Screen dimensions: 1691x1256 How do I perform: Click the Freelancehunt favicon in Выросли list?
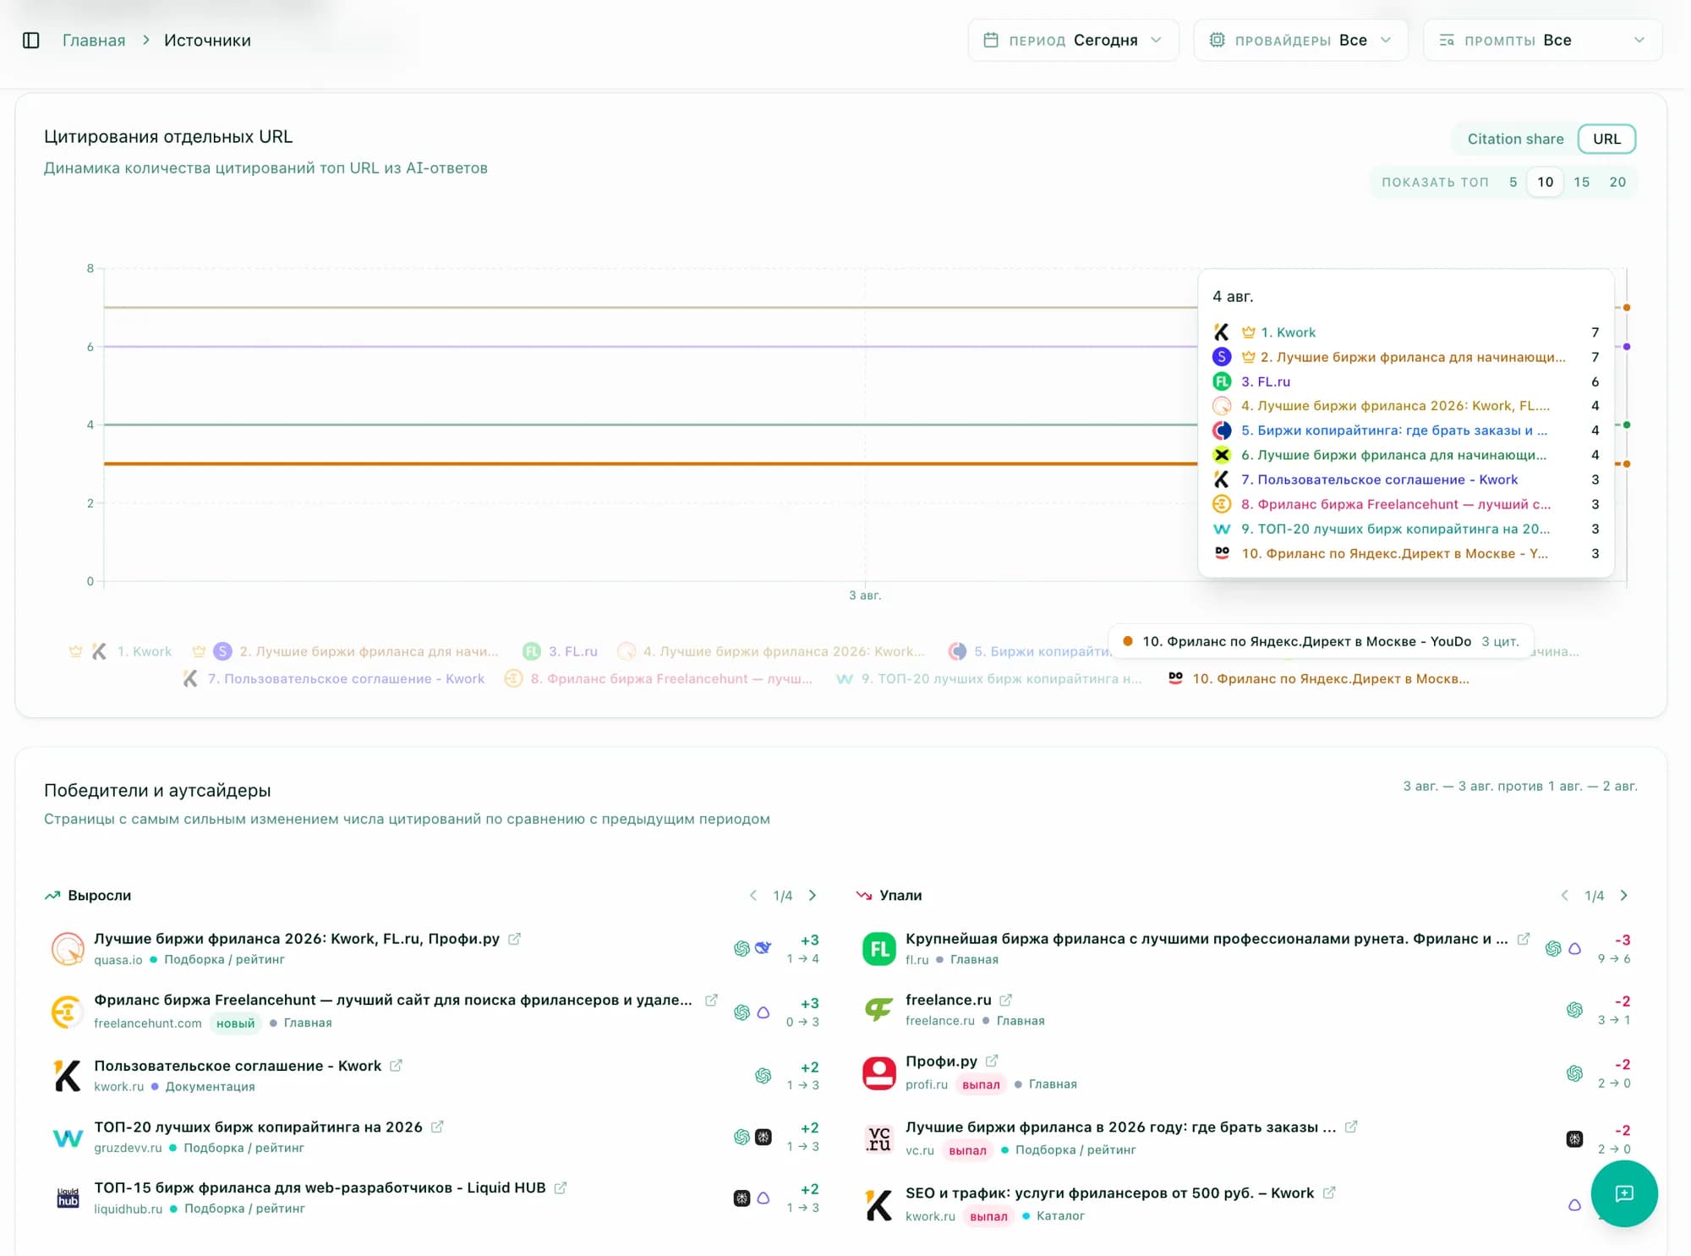click(x=68, y=1011)
